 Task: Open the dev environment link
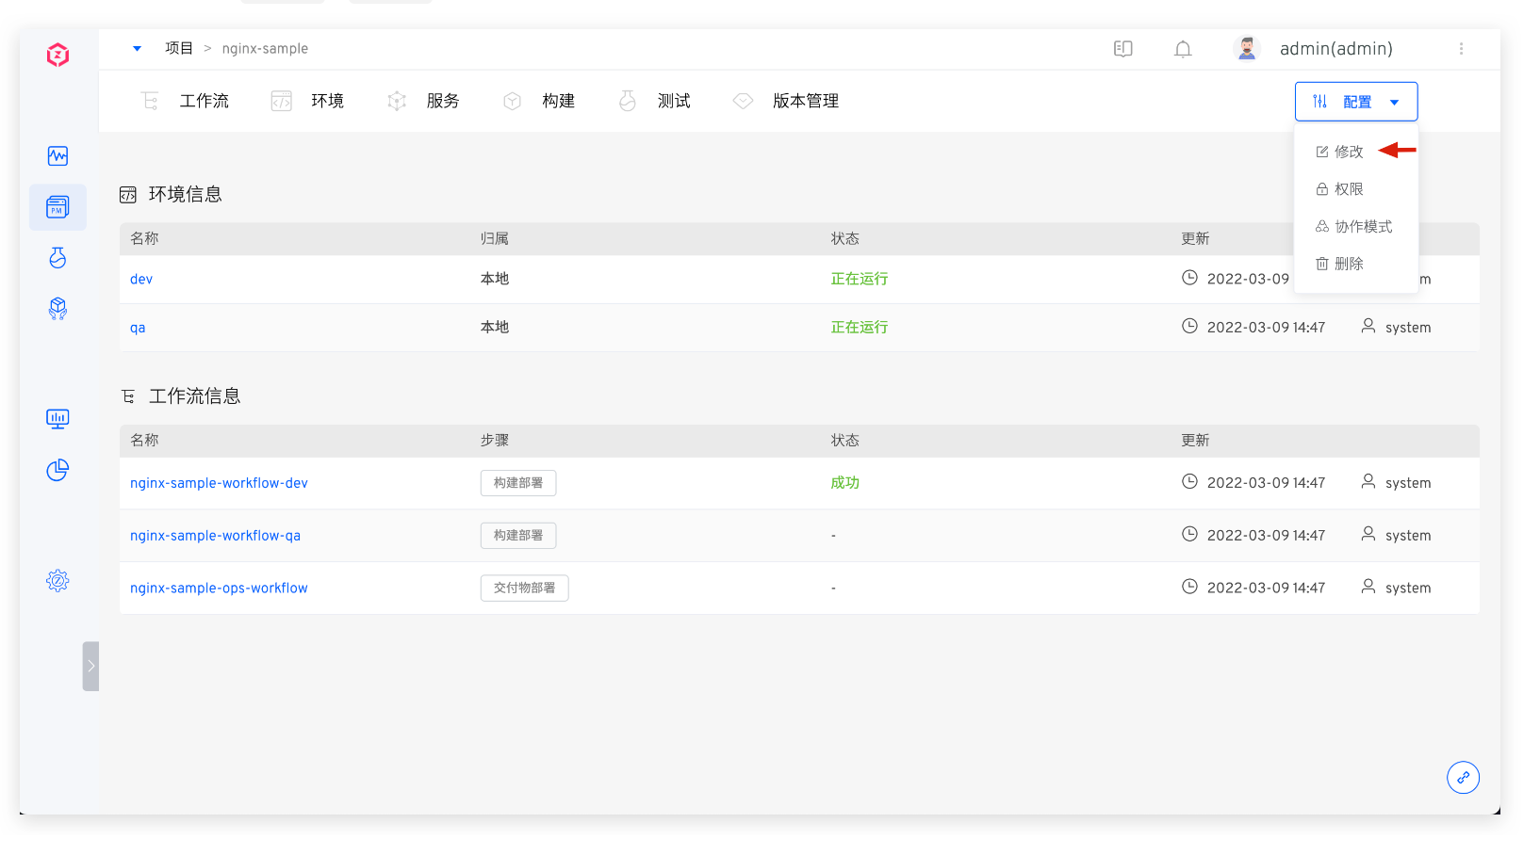pos(141,280)
